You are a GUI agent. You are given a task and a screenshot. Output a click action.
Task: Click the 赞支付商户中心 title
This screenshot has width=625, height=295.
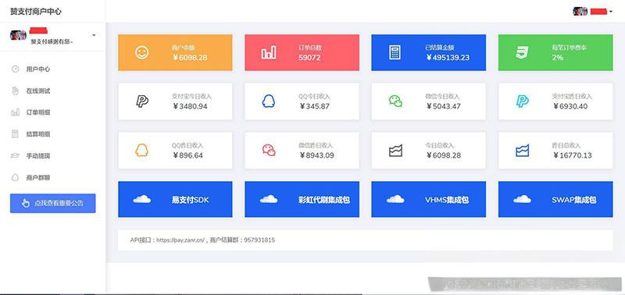point(36,12)
